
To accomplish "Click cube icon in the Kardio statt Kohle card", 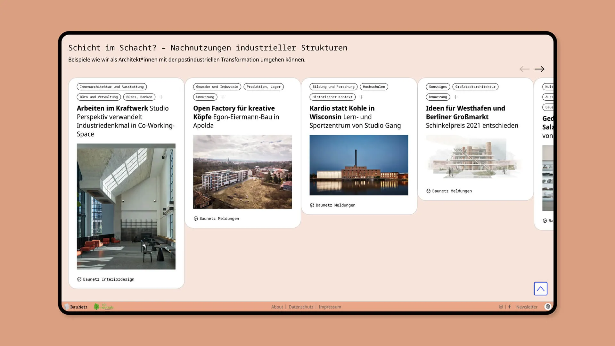I will (312, 205).
